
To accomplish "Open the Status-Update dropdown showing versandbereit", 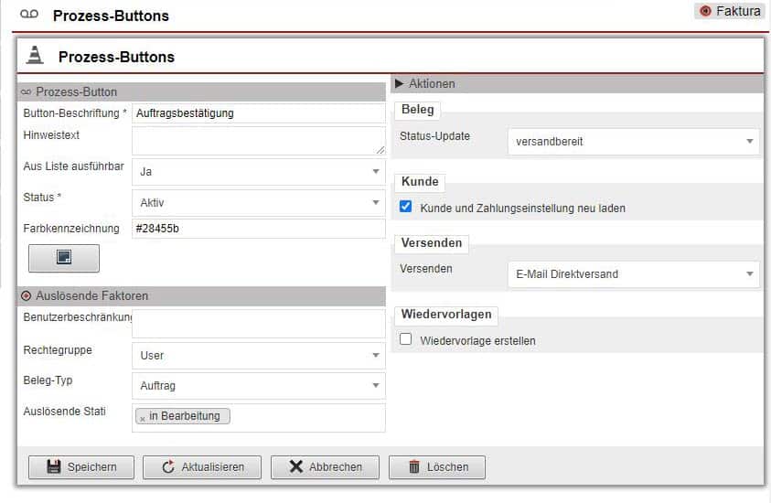I will (x=633, y=142).
